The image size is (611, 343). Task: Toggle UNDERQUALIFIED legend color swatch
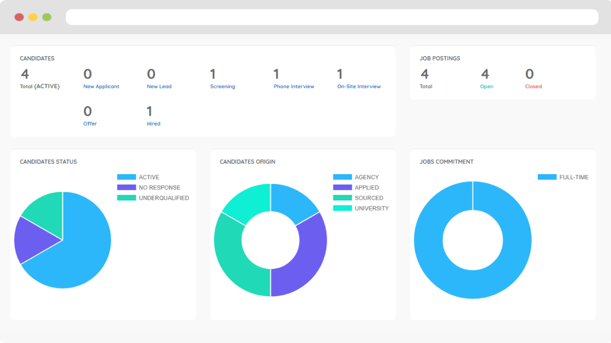126,198
